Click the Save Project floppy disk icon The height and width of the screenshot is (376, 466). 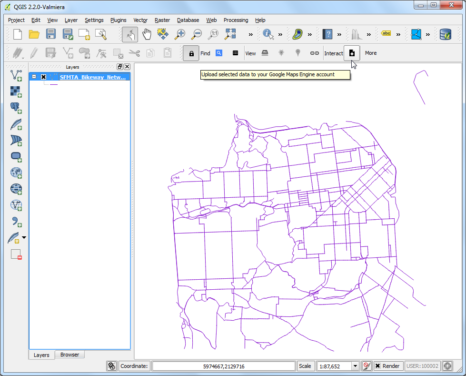(51, 34)
